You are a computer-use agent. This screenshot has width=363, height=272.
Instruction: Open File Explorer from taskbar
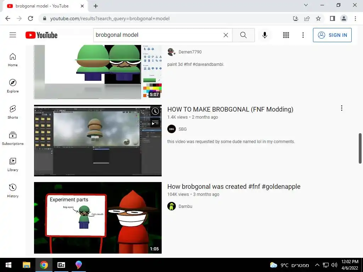pos(26,265)
